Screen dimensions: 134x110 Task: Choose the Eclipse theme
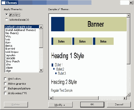click(22, 67)
